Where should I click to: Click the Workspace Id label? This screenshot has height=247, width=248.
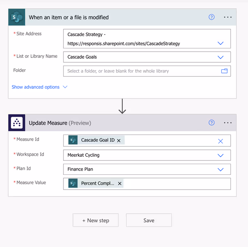[30, 154]
